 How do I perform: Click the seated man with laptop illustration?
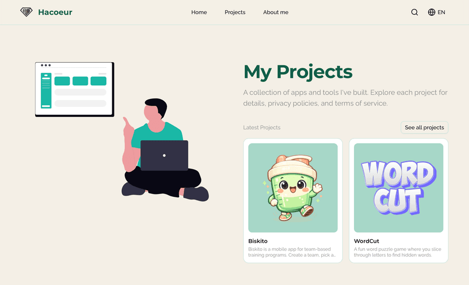(x=165, y=150)
